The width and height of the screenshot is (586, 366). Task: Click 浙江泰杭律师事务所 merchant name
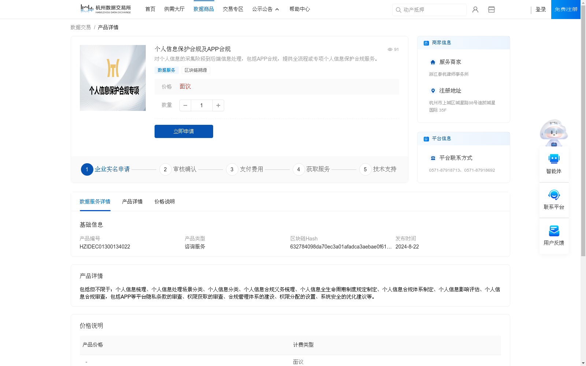(449, 74)
